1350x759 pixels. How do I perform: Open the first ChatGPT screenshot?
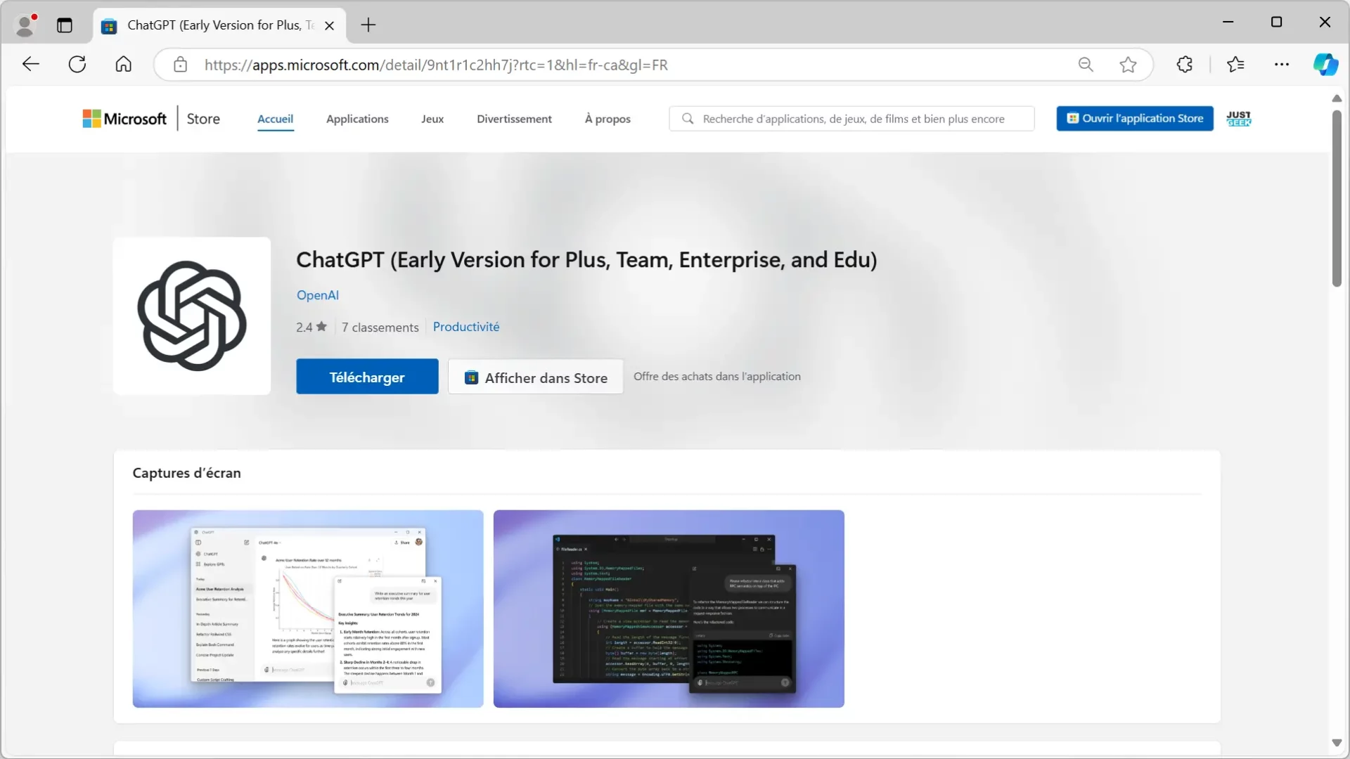(308, 609)
